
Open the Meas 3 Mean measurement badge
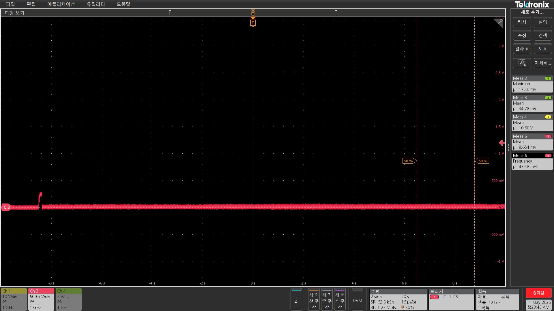point(532,103)
